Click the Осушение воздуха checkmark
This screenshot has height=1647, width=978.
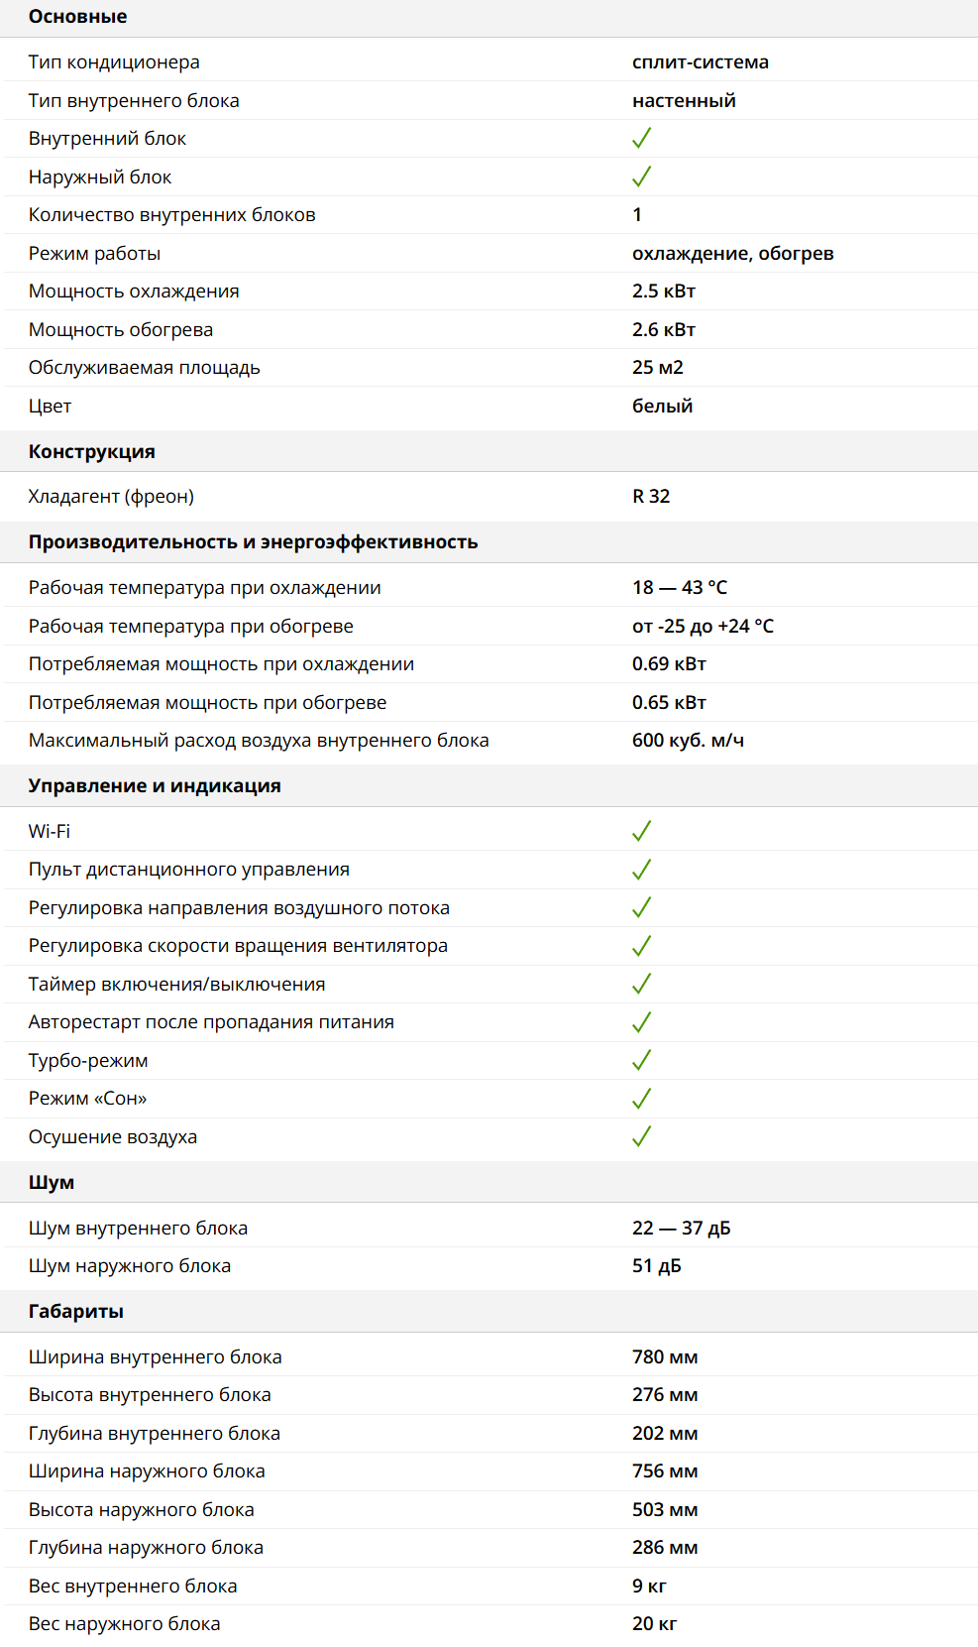tap(641, 1136)
